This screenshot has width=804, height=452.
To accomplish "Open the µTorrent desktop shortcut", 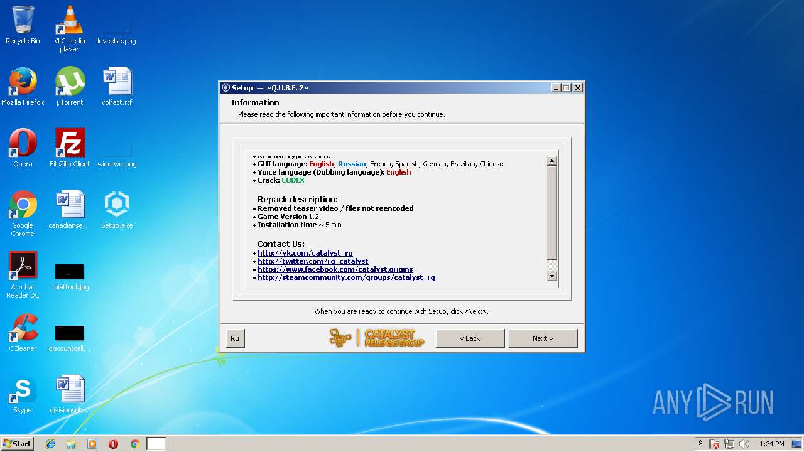I will pos(69,87).
